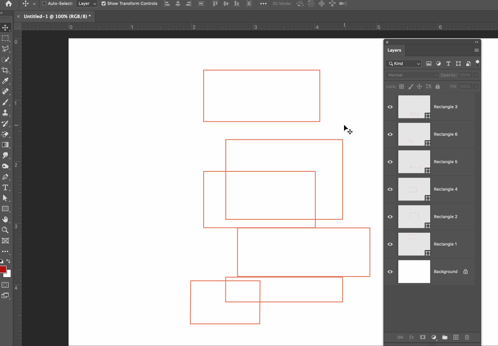Open the Auto-Select Layer dropdown

[87, 3]
